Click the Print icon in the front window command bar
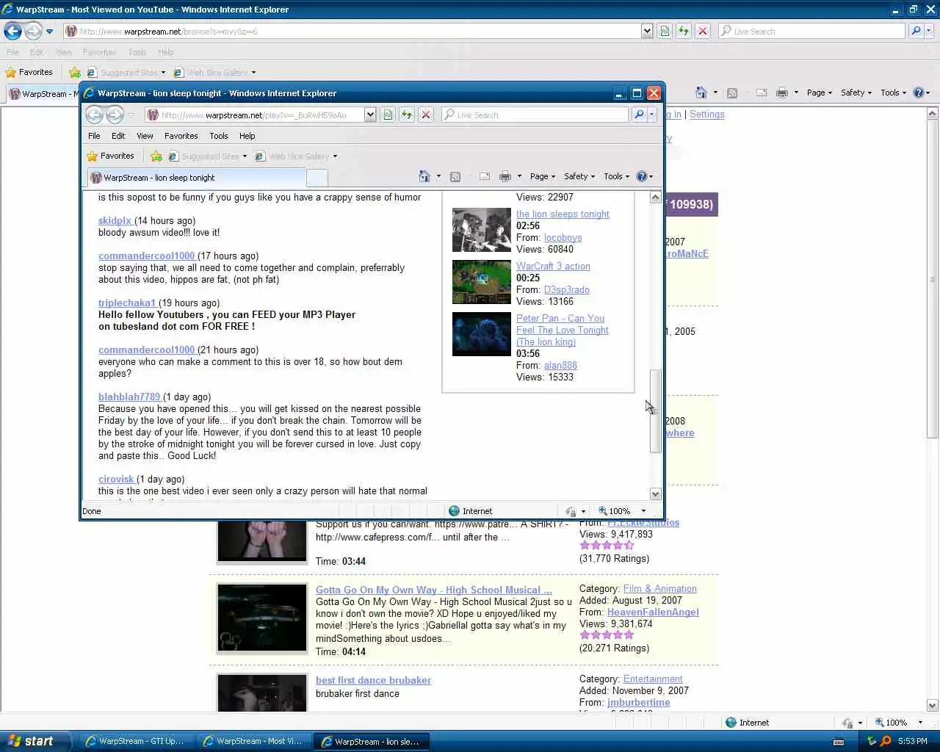The height and width of the screenshot is (752, 940). pyautogui.click(x=505, y=176)
